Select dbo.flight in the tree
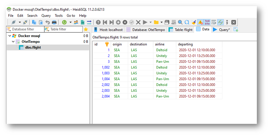This screenshot has height=136, width=269. point(33,47)
